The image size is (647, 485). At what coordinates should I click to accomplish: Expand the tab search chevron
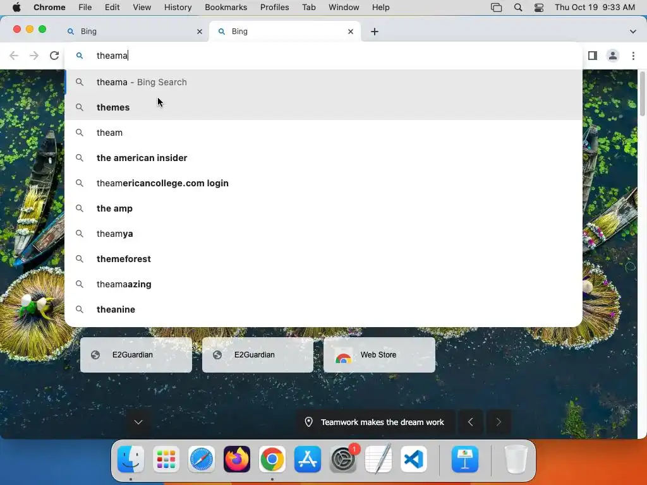(633, 32)
